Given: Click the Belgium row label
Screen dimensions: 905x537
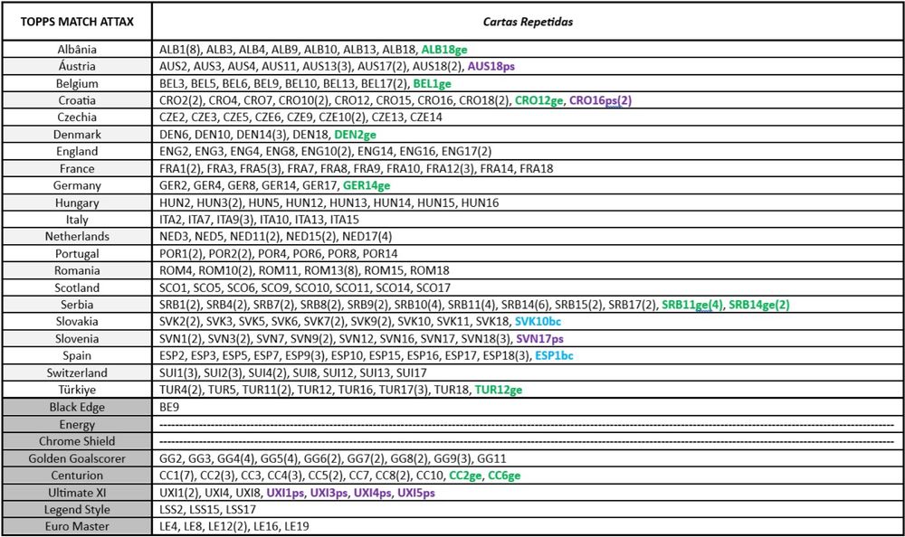Looking at the screenshot, I should tap(77, 84).
